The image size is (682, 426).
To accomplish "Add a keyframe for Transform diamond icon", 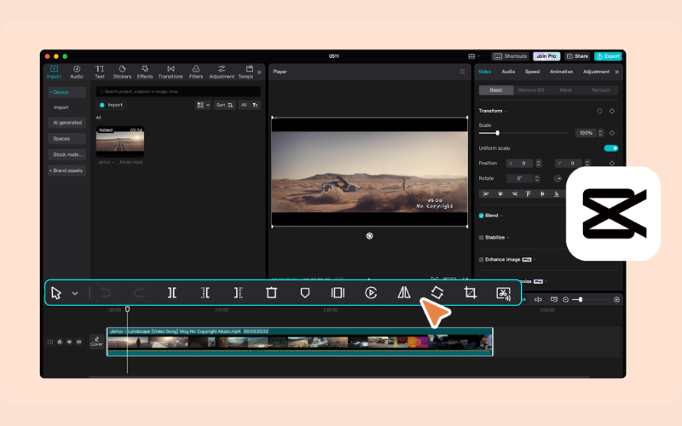I will coord(612,112).
